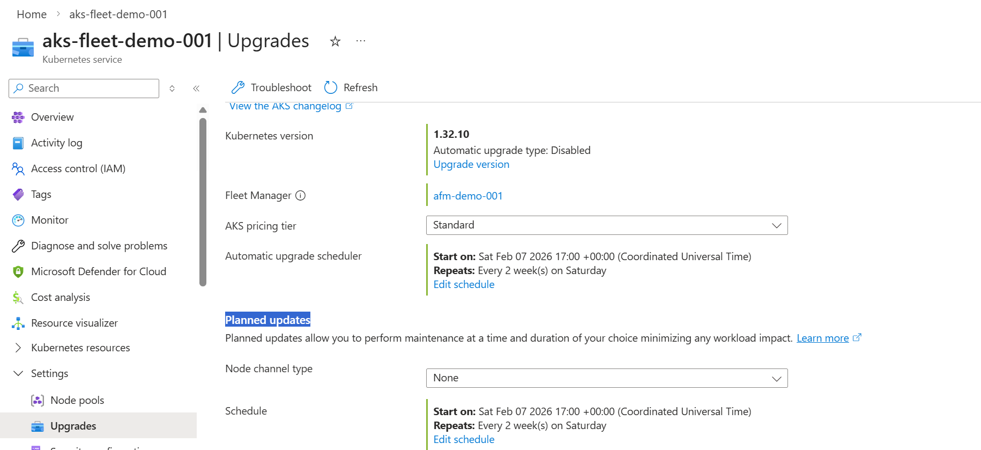The width and height of the screenshot is (981, 450).
Task: Click the Access control people icon
Action: [18, 168]
